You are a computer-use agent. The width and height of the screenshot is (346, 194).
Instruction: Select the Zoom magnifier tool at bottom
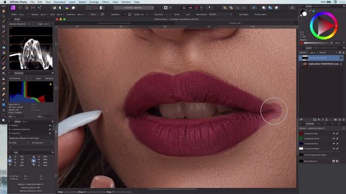click(x=4, y=120)
